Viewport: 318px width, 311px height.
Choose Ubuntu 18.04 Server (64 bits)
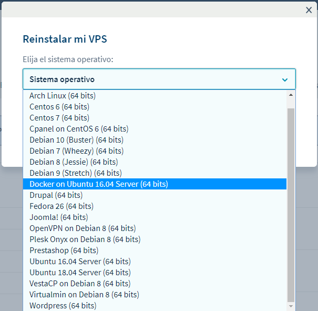(155, 273)
